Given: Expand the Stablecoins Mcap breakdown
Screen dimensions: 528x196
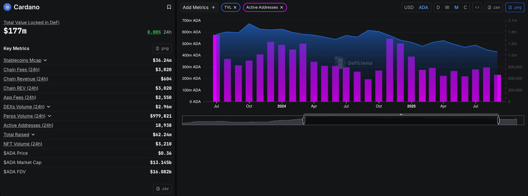Looking at the screenshot, I should (45, 60).
